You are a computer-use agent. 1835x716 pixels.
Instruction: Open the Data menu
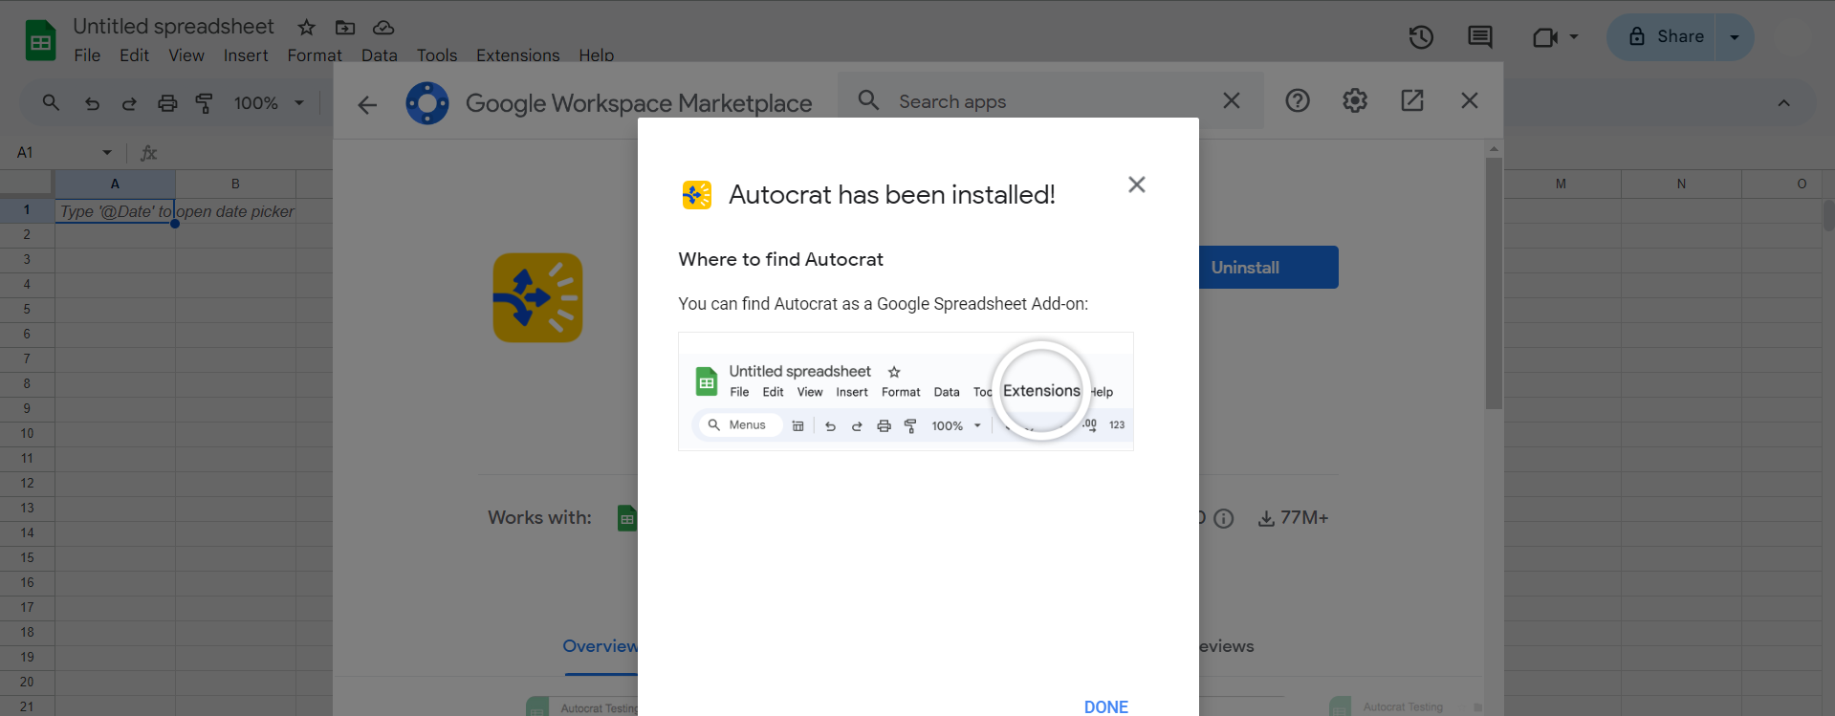pyautogui.click(x=380, y=55)
